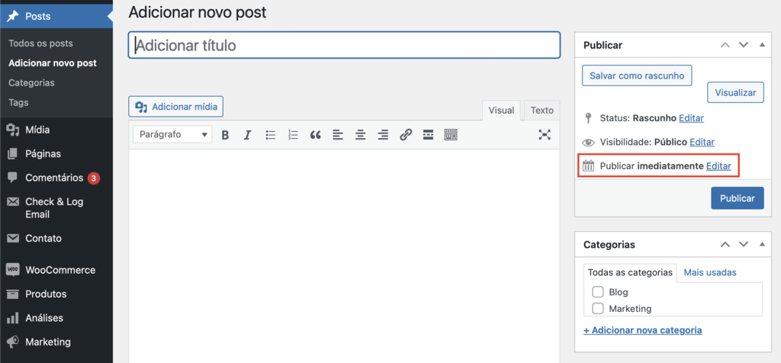The height and width of the screenshot is (363, 781).
Task: Open Todos os posts submenu item
Action: tap(41, 43)
